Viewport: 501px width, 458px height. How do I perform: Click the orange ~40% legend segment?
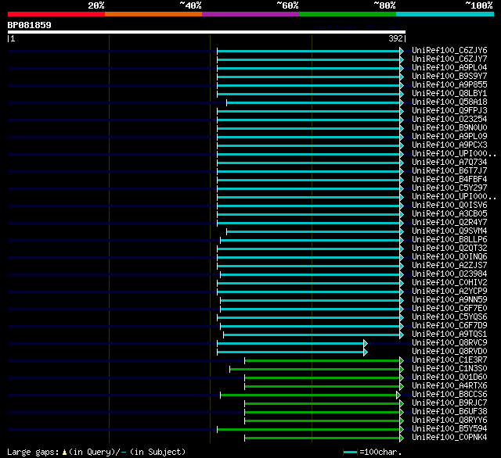153,14
